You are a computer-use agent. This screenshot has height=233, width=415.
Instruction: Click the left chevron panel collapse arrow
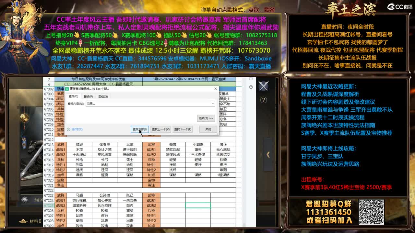click(x=268, y=155)
